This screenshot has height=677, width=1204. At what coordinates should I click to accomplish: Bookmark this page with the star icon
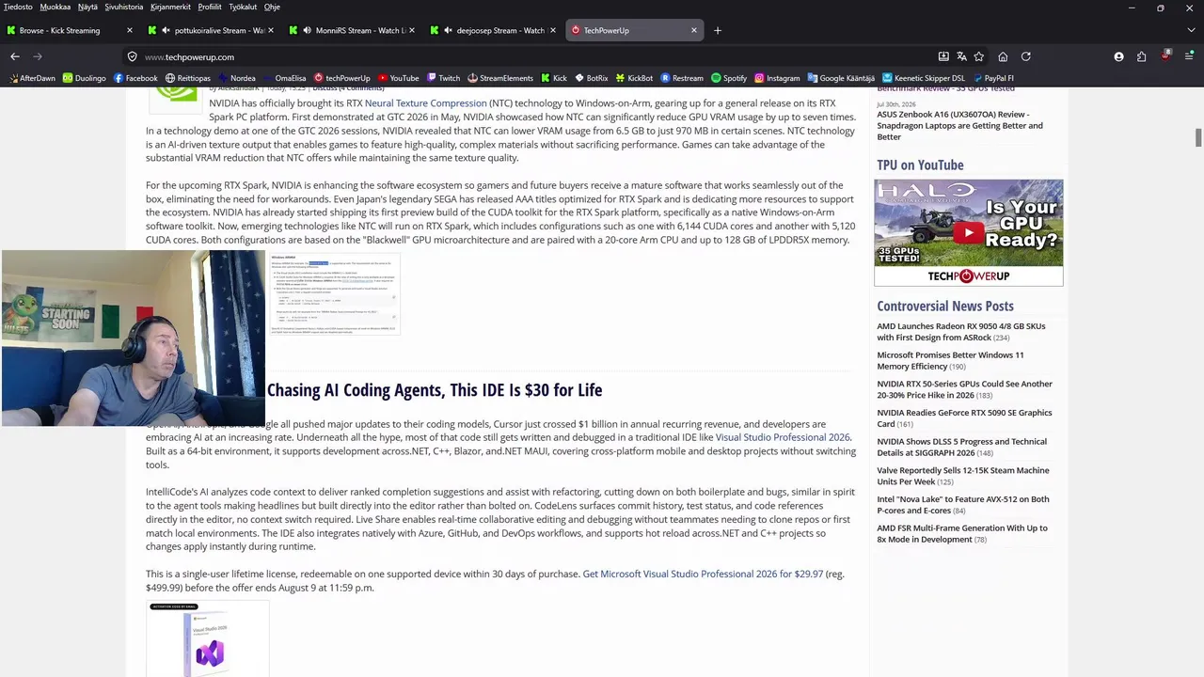[979, 56]
